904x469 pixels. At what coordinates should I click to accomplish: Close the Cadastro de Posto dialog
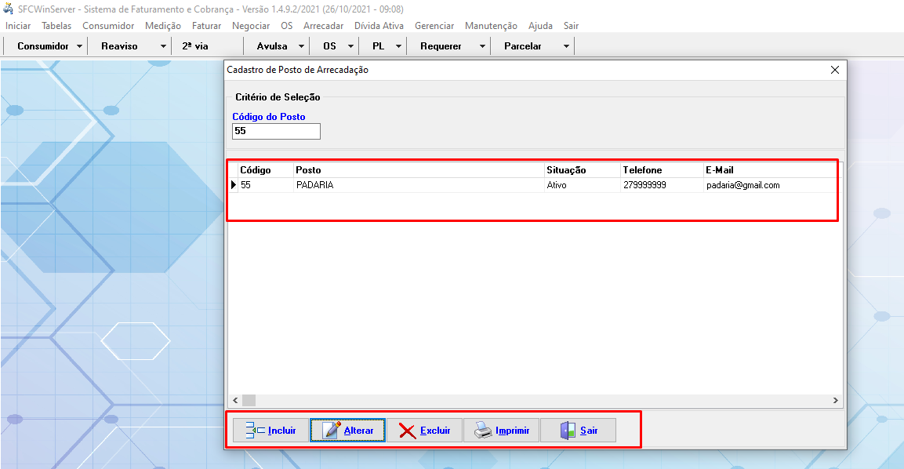point(835,70)
